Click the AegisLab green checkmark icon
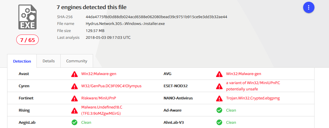The height and width of the screenshot is (128, 329). click(74, 122)
